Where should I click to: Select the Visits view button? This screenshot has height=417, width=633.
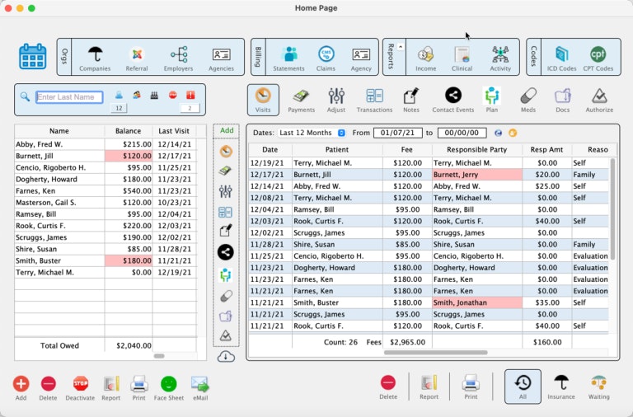(x=263, y=100)
